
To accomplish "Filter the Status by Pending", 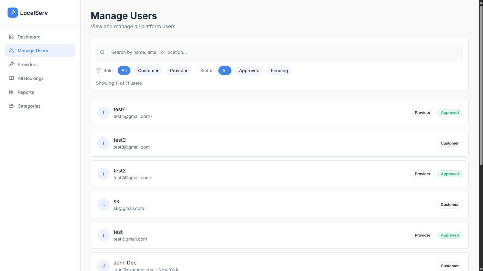I will click(279, 71).
